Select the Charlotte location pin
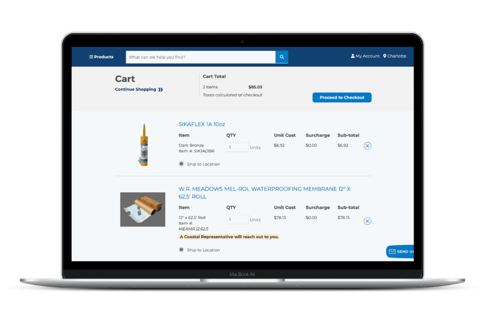 point(394,56)
